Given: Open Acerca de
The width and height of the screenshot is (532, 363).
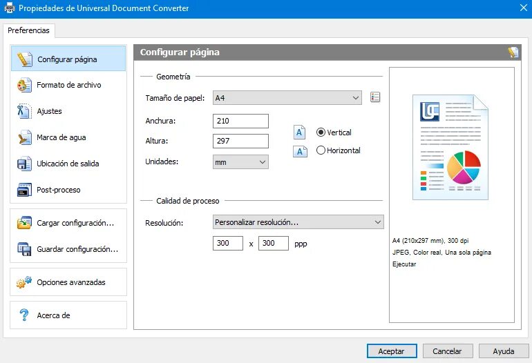Looking at the screenshot, I should [68, 315].
